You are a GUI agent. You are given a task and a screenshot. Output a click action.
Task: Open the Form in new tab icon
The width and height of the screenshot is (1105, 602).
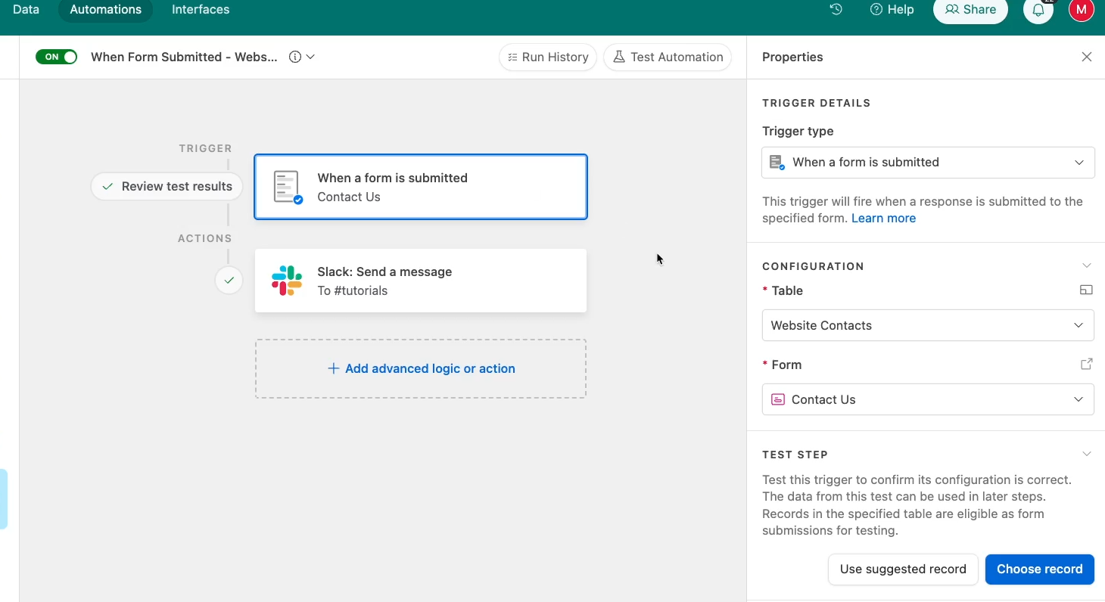pos(1086,364)
